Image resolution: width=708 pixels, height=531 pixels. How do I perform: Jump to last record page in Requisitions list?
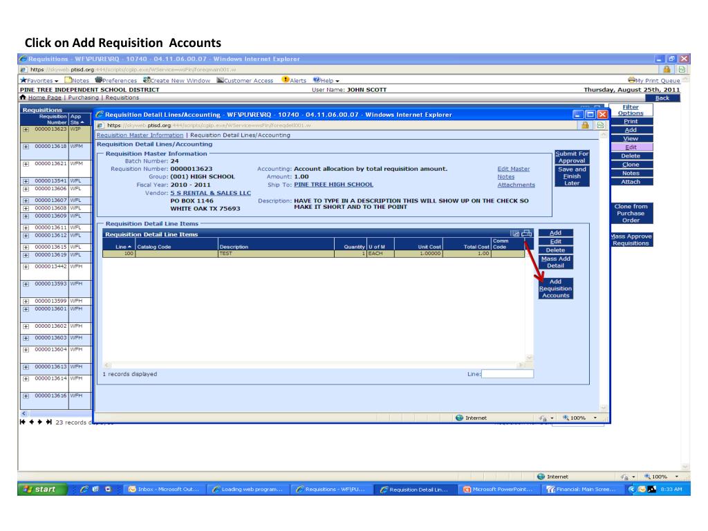[x=49, y=422]
